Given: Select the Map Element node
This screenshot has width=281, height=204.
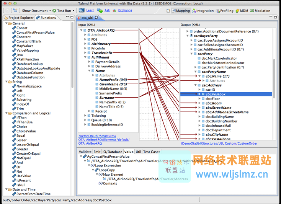Looking at the screenshot, I should point(113,175).
